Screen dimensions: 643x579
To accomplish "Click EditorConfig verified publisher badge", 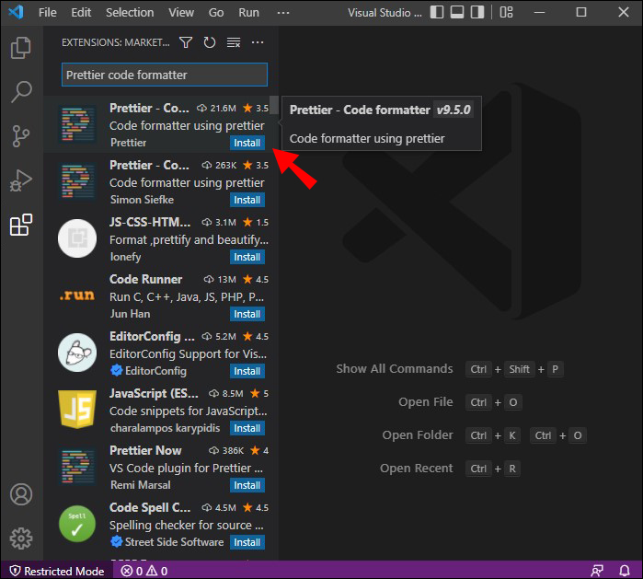I will point(117,371).
